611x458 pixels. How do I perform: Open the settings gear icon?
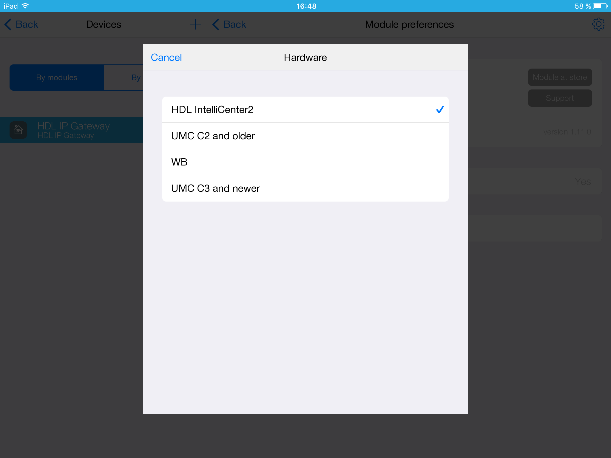[x=598, y=24]
